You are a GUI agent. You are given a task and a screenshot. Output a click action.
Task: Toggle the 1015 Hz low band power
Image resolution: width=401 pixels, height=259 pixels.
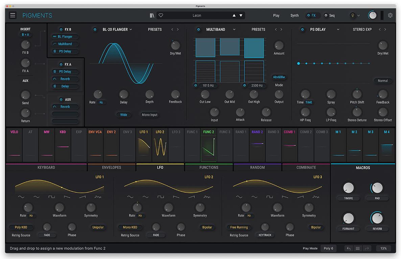[196, 85]
